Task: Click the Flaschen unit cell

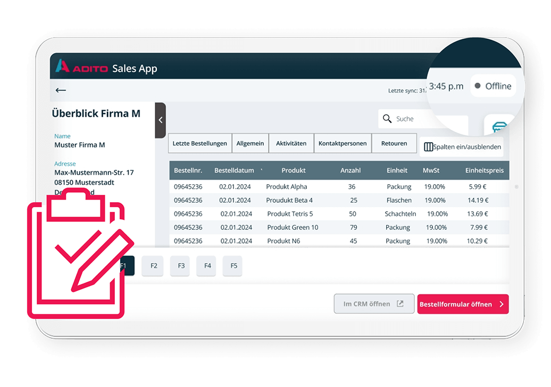Action: [x=399, y=200]
